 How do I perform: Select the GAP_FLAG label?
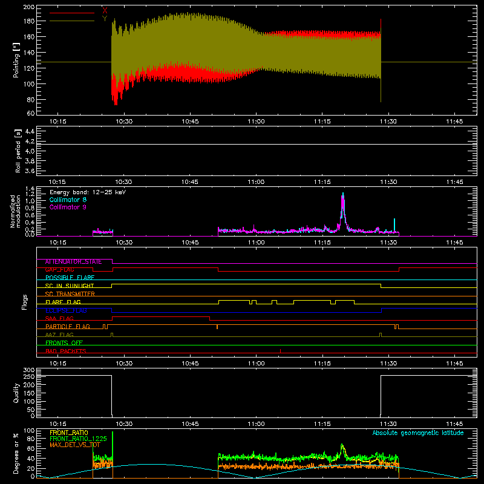[x=59, y=270]
